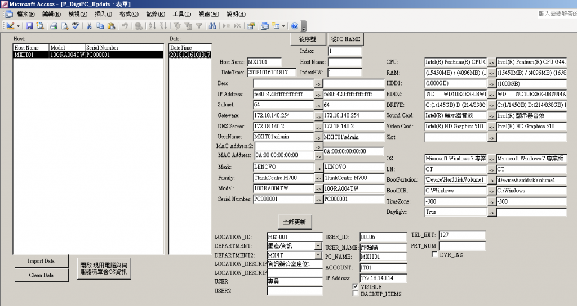This screenshot has width=577, height=306.
Task: Click the arrow button beside CPU field
Action: click(491, 63)
